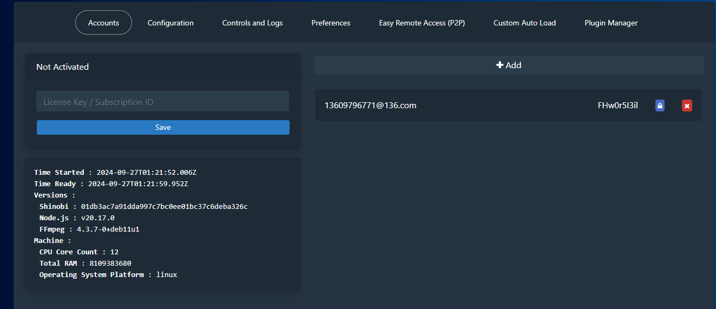Click the Time Started timestamp value

click(147, 172)
